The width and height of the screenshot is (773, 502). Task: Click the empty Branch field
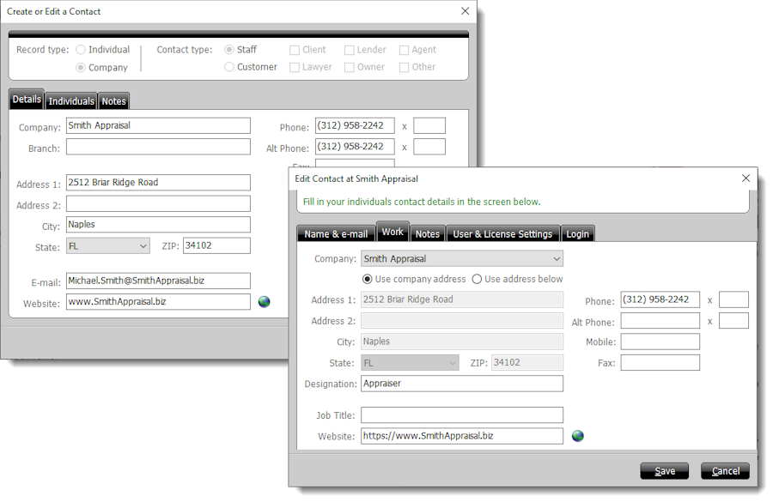158,147
